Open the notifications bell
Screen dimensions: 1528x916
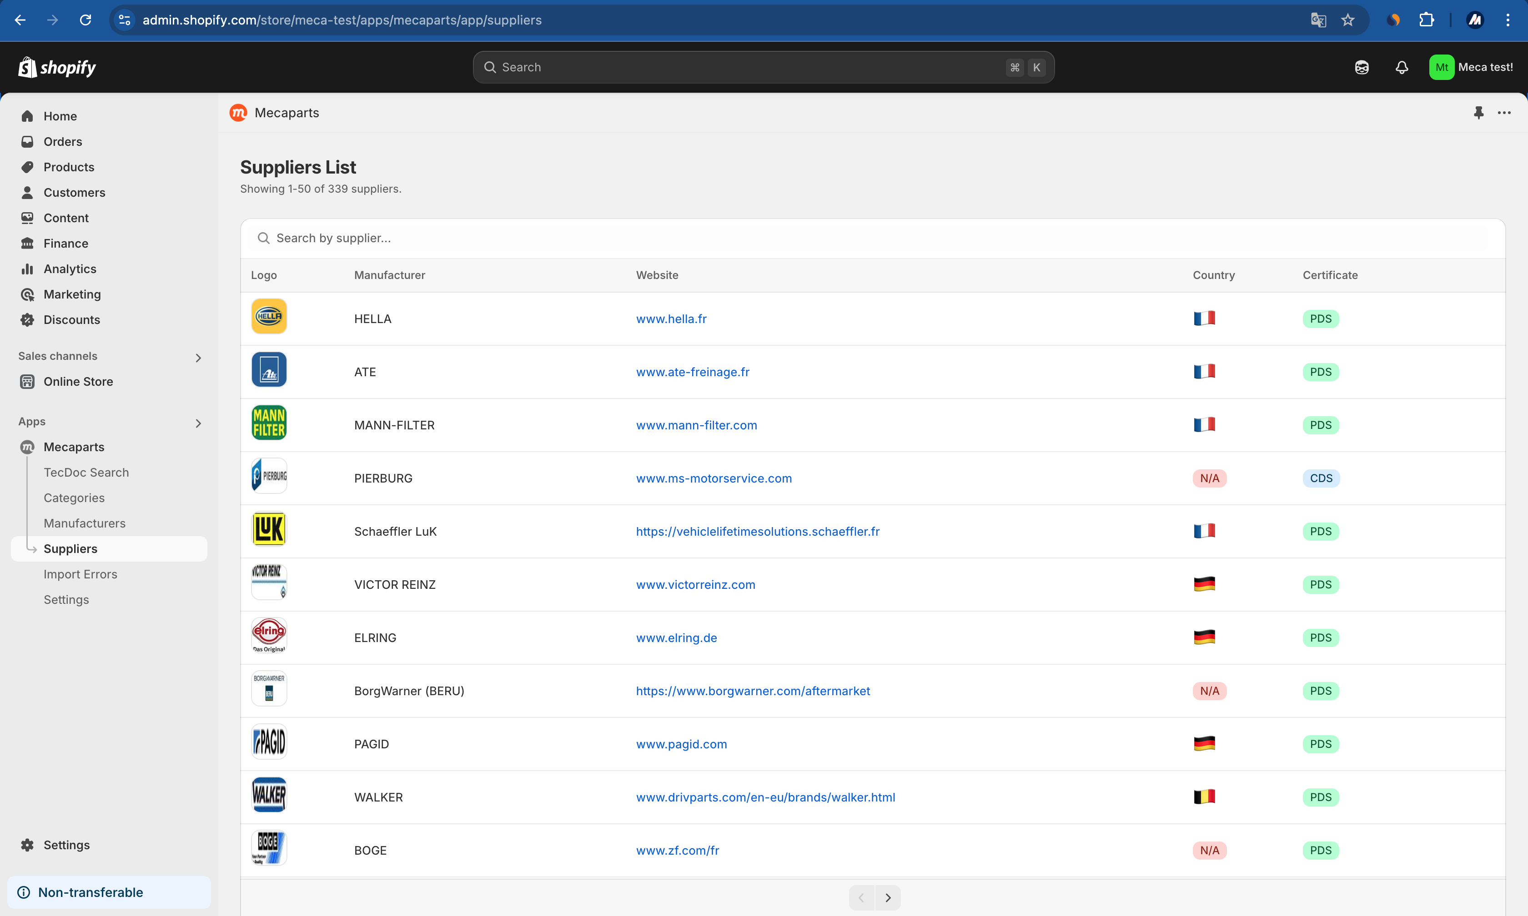[1402, 67]
